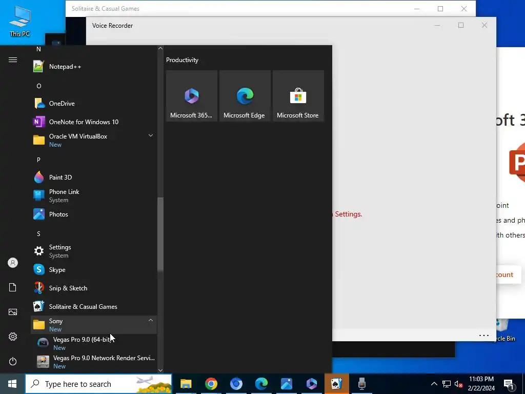Screen dimensions: 525x394
Task: Open Vegas Pro 9.0 Network Render Service
Action: point(94,362)
